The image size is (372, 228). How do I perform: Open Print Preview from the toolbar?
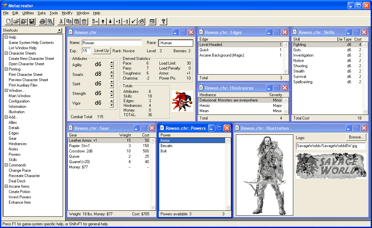click(50, 22)
